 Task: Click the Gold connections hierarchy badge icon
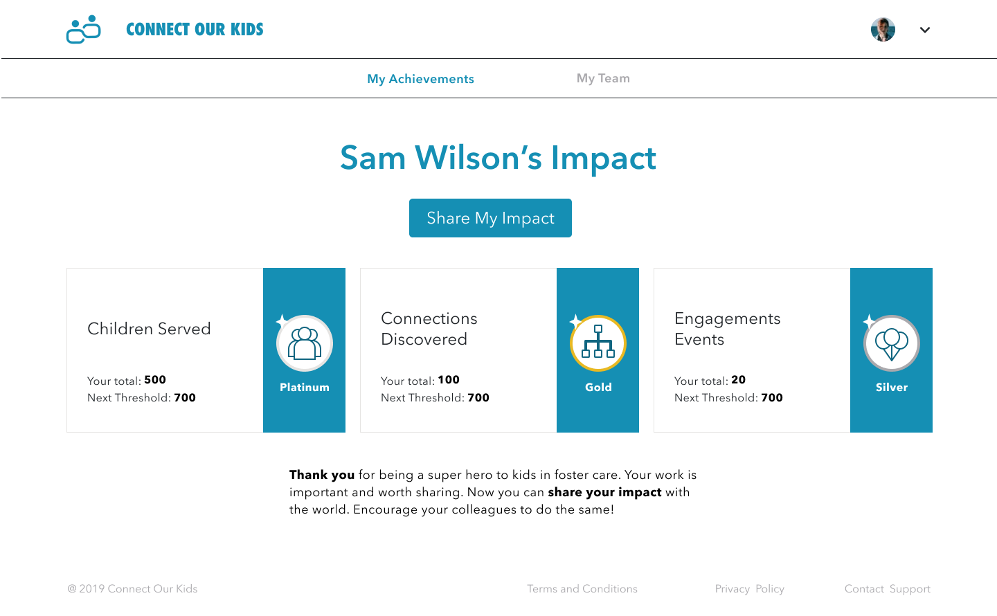[598, 343]
